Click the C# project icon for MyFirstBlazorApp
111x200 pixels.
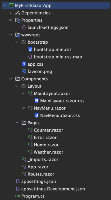pos(11,6)
